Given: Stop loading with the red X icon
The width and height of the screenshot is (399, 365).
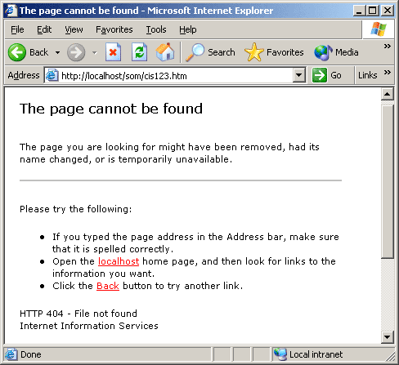Looking at the screenshot, I should (113, 52).
